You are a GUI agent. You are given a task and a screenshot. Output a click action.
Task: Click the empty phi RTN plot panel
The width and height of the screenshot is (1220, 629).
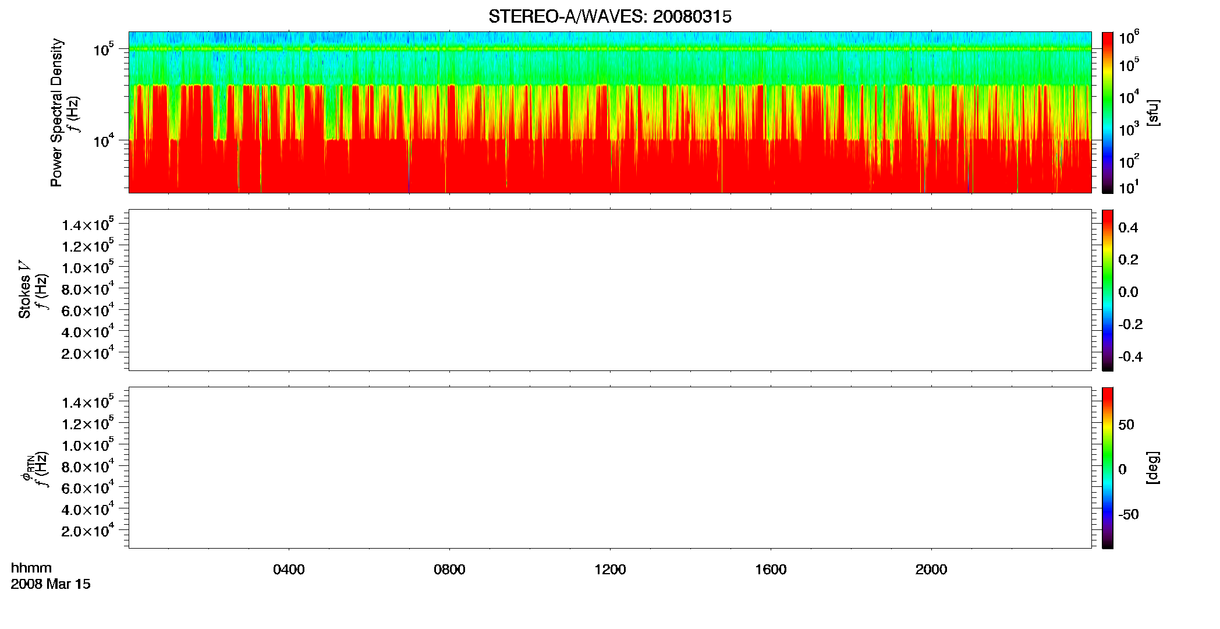point(610,468)
